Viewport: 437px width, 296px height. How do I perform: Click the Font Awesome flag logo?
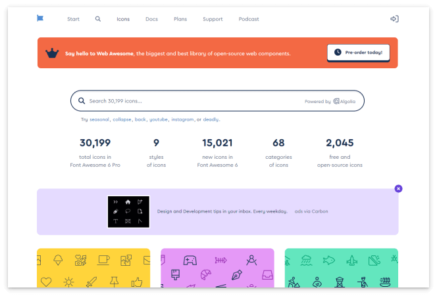[40, 18]
